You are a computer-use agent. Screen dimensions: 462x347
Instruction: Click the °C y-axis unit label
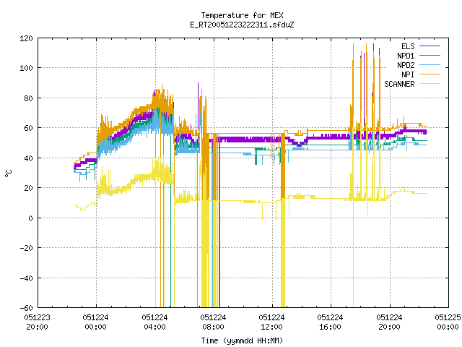tap(9, 173)
